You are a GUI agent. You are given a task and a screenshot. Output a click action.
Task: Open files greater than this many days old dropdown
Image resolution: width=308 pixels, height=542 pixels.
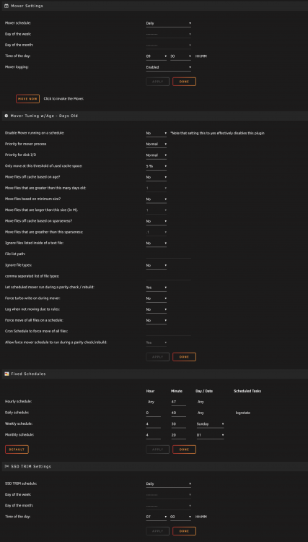pos(157,189)
